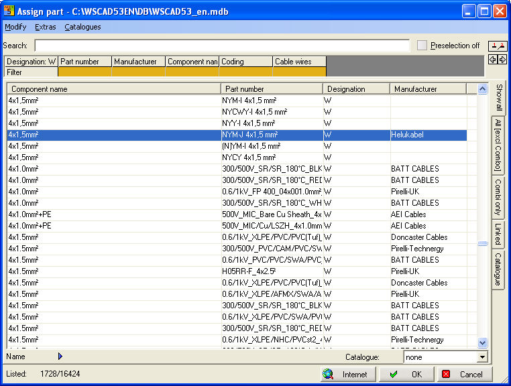Switch to the Combi only side tab
511x386 pixels.
tap(498, 197)
